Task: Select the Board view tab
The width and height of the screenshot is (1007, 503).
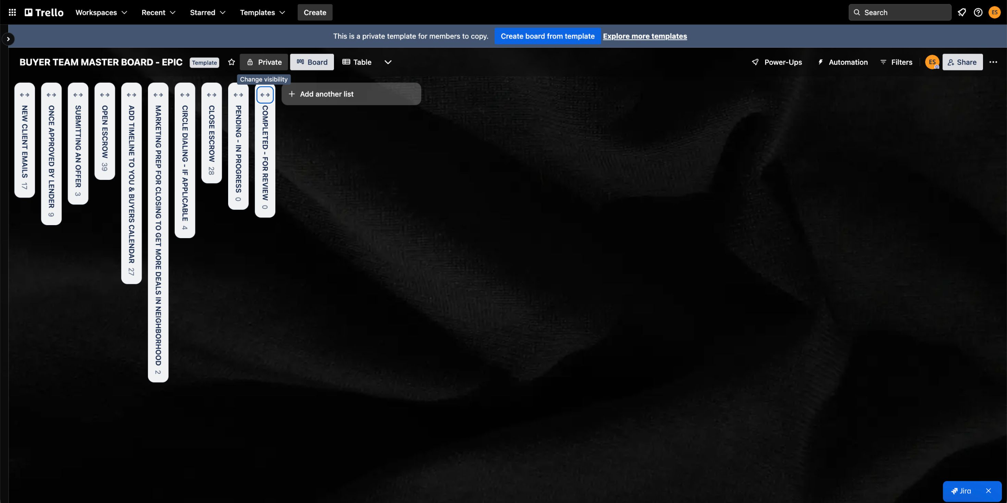Action: (x=312, y=62)
